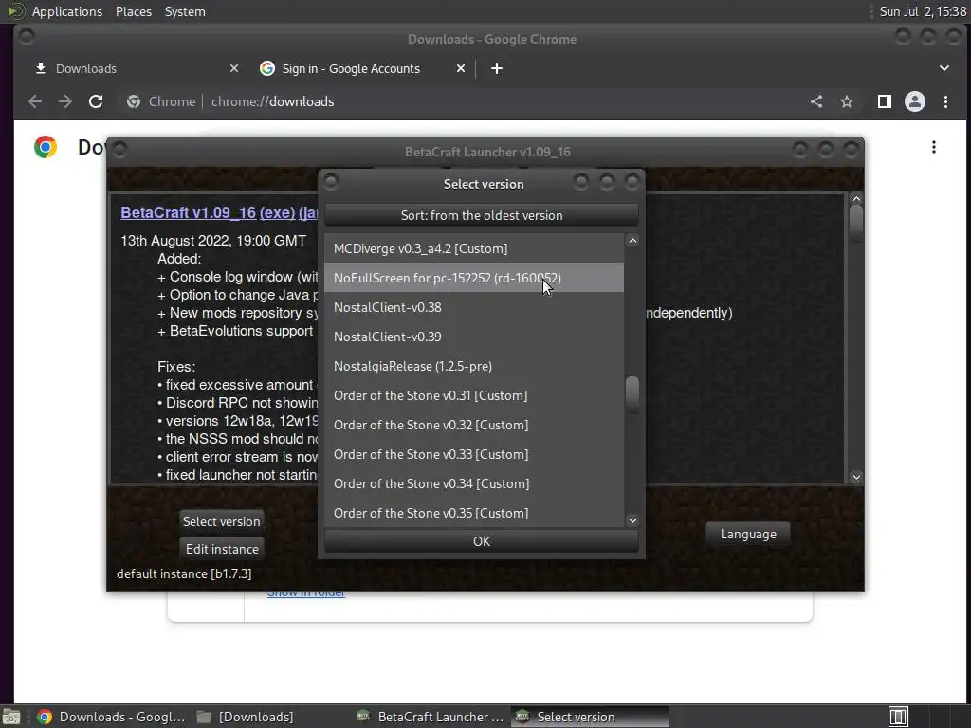The height and width of the screenshot is (728, 971).
Task: Change sort order via Sort: from the oldest version
Action: point(481,215)
